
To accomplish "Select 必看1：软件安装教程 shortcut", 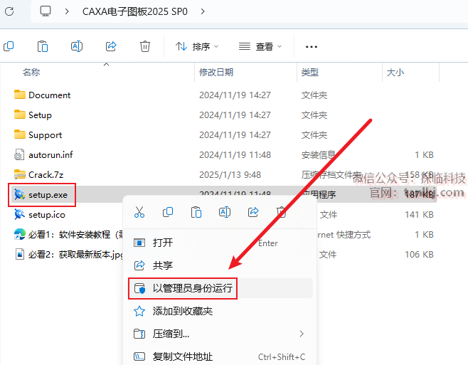I will (75, 235).
